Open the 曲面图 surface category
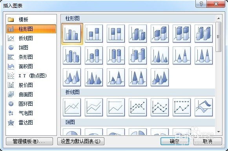228x151 pixels. [31, 94]
